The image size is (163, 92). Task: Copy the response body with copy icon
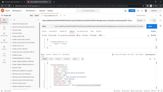click(150, 59)
